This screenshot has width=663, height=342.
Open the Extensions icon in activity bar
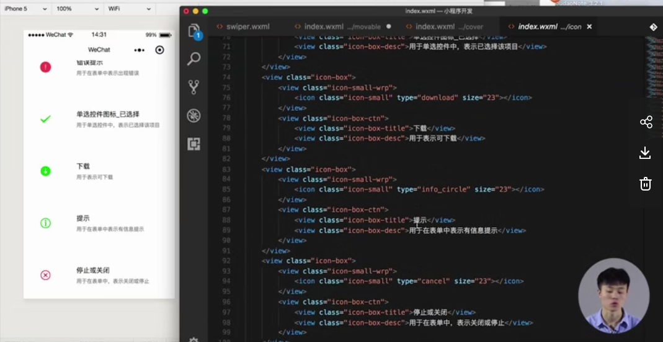(x=194, y=144)
